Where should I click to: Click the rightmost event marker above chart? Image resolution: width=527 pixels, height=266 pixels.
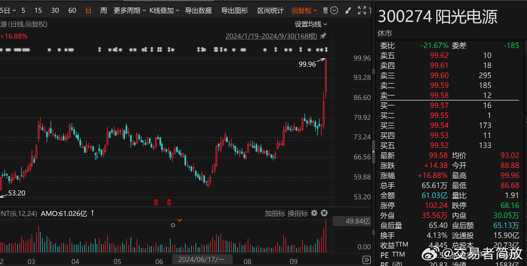tap(326, 49)
